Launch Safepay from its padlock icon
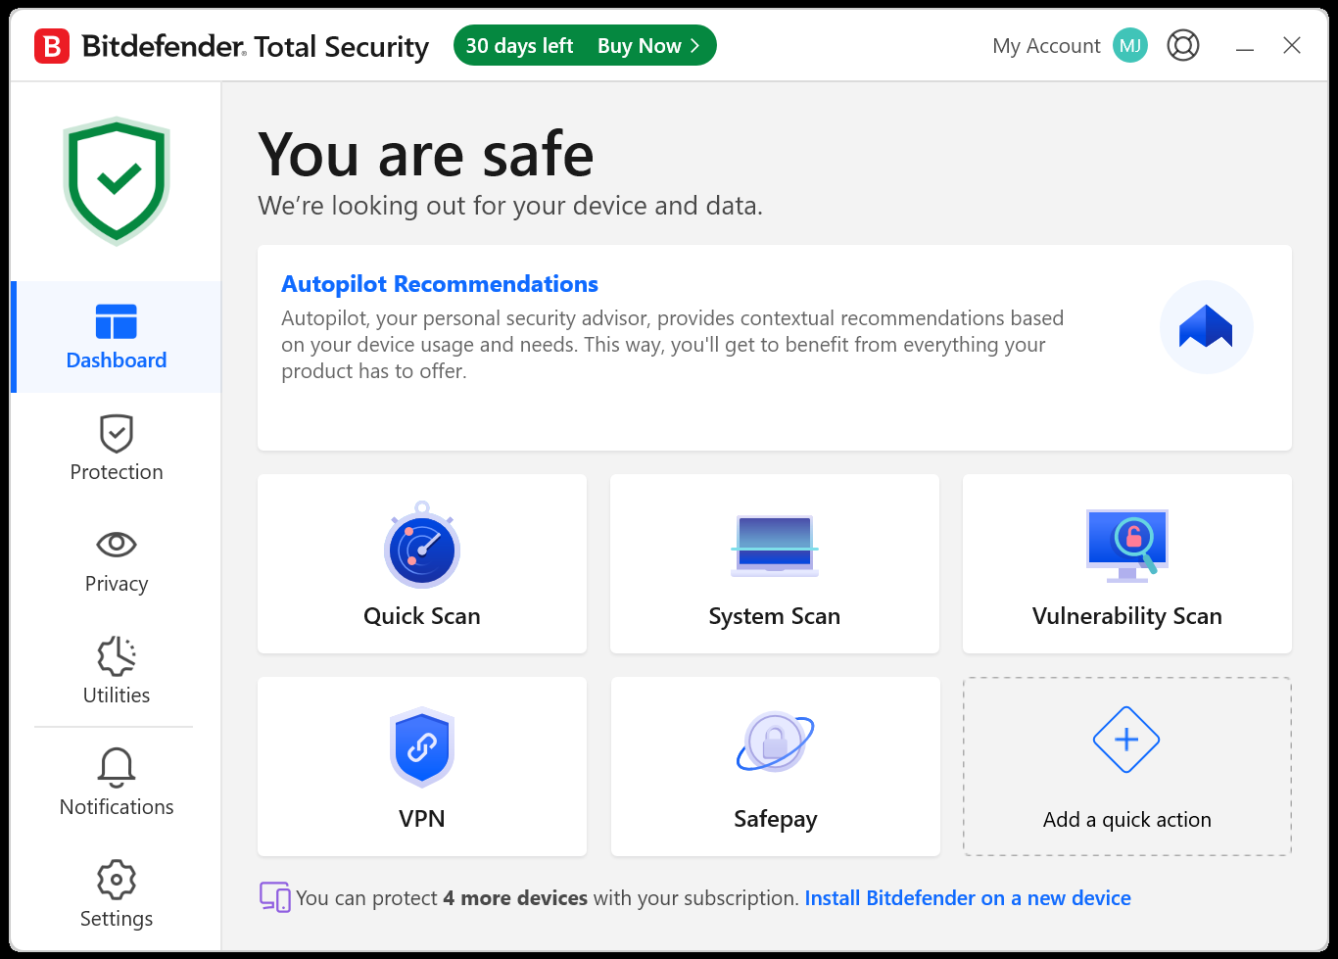 pyautogui.click(x=774, y=742)
